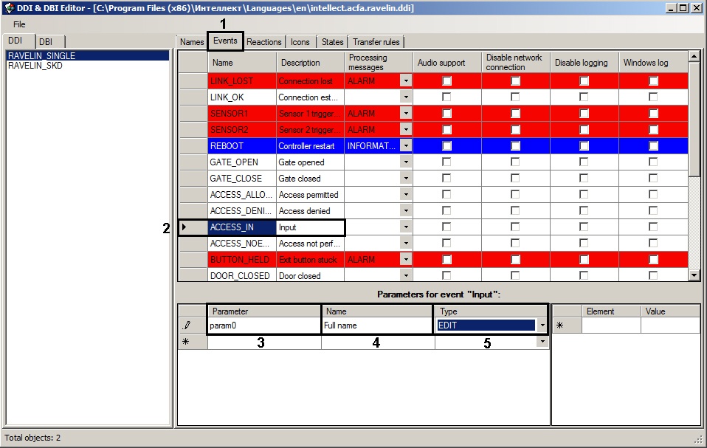
Task: Open Processing messages dropdown for BUTTON_HELD
Action: [405, 260]
